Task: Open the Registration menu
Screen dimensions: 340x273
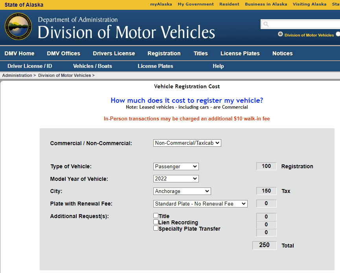Action: tap(164, 53)
